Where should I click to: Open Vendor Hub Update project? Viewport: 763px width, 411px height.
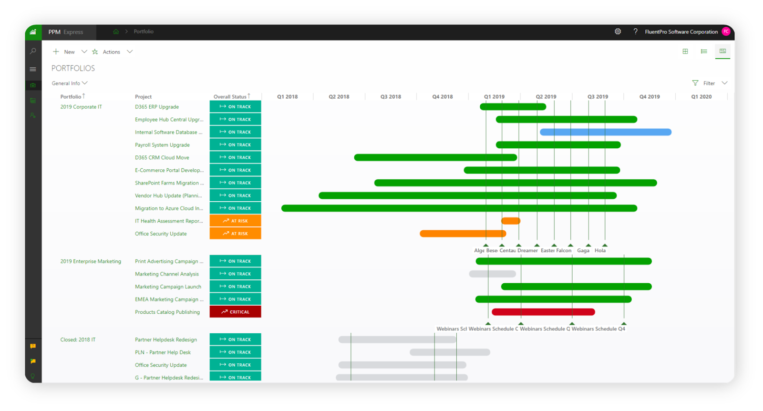tap(168, 195)
